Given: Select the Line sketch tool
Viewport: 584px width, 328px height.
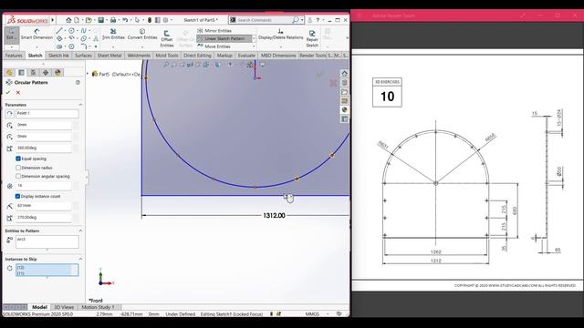Looking at the screenshot, I should tap(59, 30).
